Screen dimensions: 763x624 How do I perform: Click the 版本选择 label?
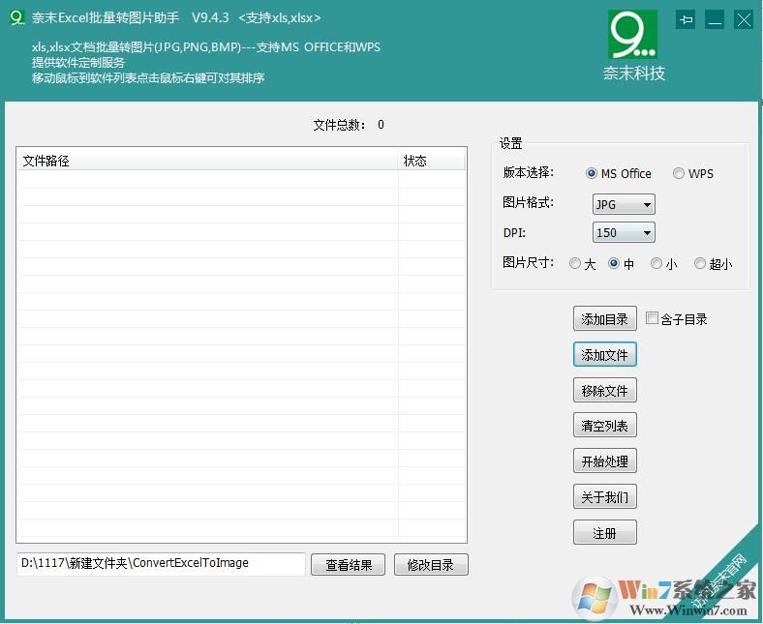pyautogui.click(x=528, y=172)
